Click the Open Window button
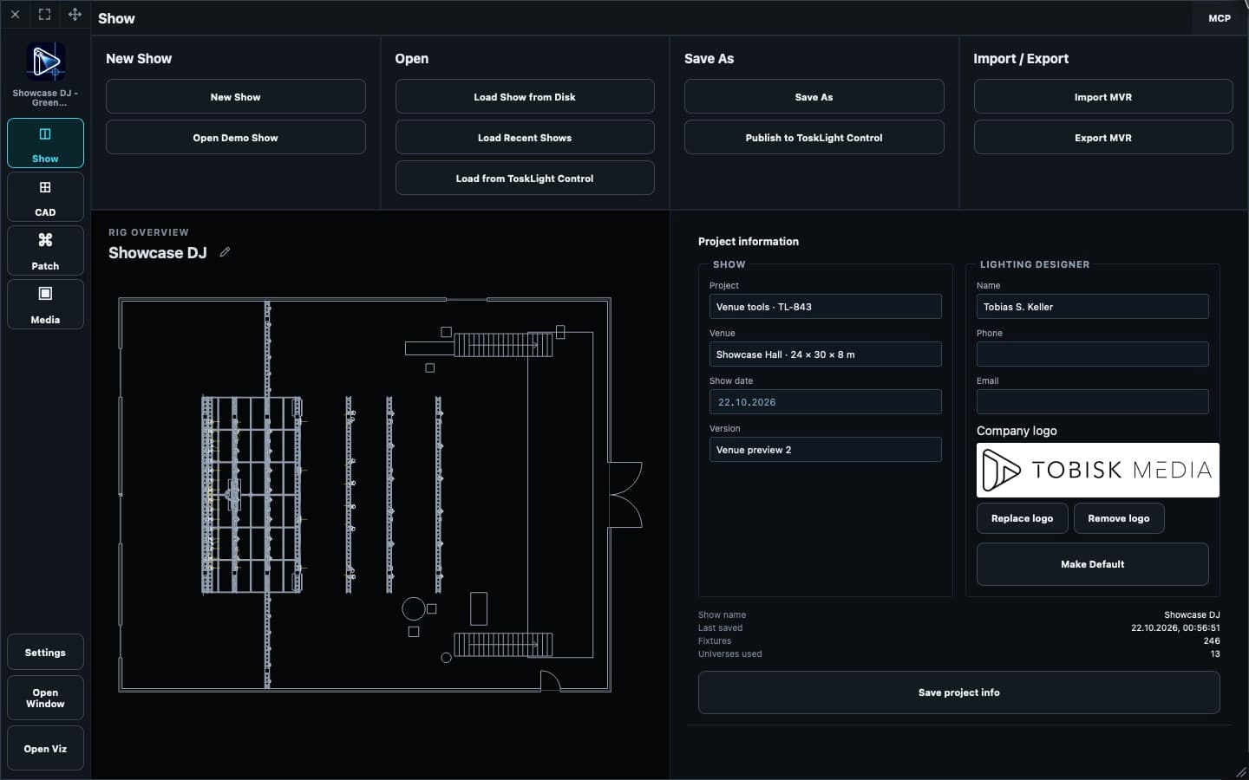 [x=45, y=698]
